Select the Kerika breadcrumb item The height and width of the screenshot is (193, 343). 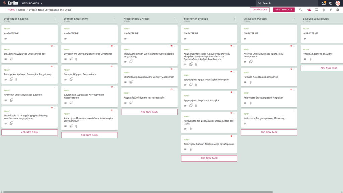point(22,10)
